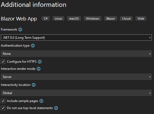Click the Framework label text

point(9,29)
